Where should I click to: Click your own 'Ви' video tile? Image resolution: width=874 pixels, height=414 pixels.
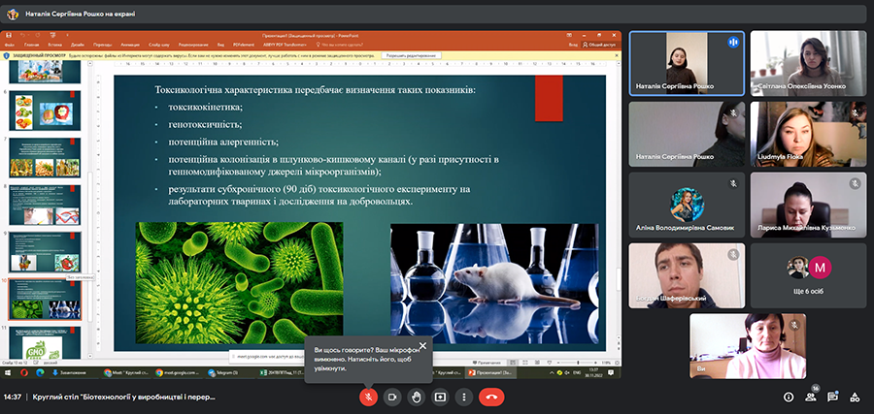[748, 346]
